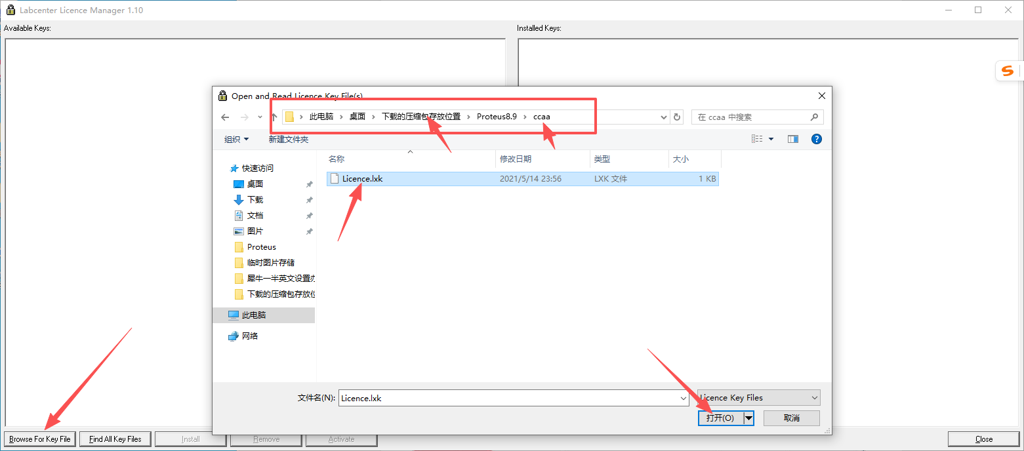Open dialog help question mark
Viewport: 1024px width, 451px height.
[x=817, y=139]
